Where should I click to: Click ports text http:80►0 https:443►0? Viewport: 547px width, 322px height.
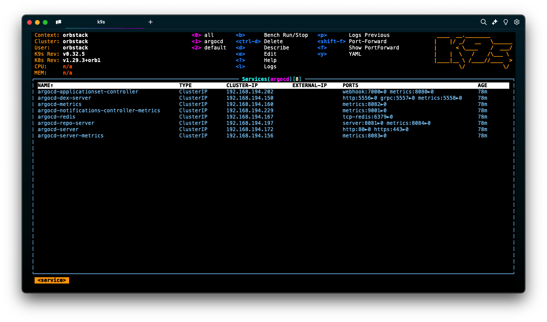click(x=376, y=129)
